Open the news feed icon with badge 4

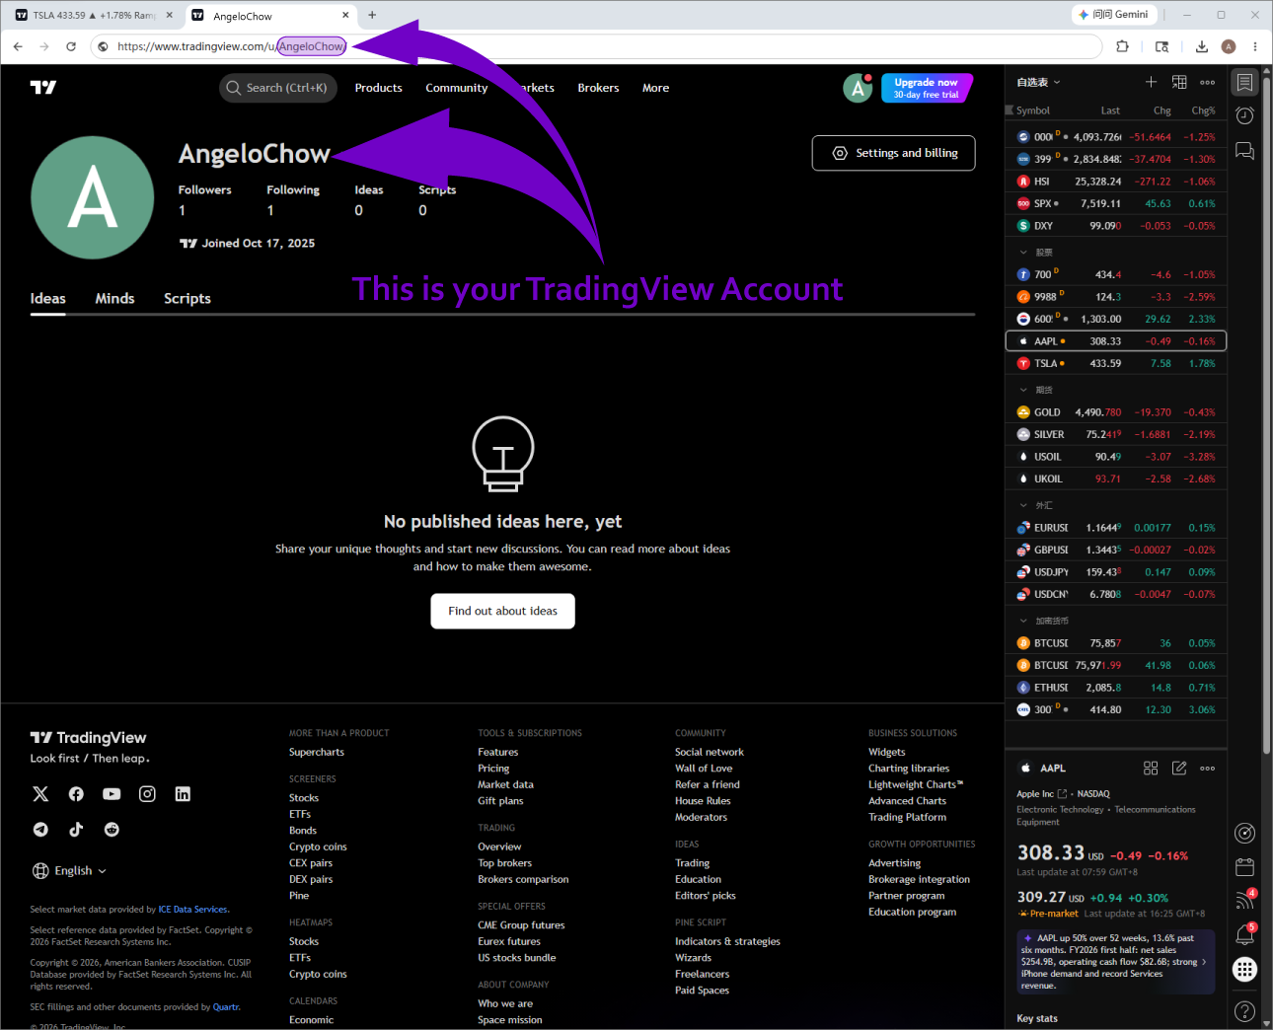1245,900
